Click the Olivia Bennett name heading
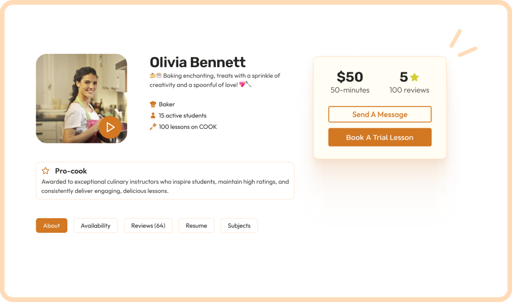 click(x=198, y=62)
